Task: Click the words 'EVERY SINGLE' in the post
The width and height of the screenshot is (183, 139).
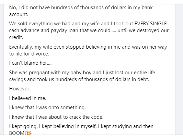Action: click(x=151, y=24)
